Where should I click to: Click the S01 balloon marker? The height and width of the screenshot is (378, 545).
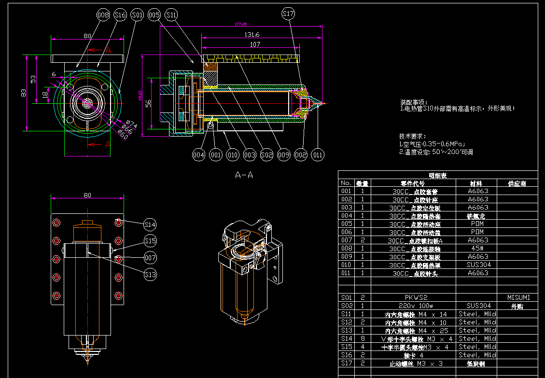[x=137, y=15]
